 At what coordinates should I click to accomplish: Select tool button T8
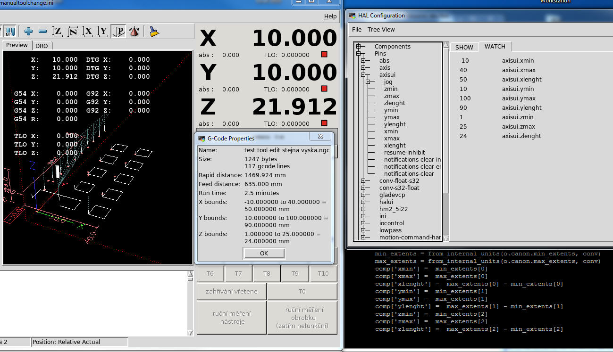coord(267,274)
